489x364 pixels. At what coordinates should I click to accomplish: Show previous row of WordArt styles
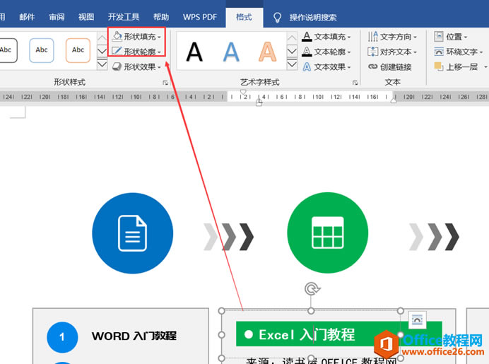click(x=292, y=37)
